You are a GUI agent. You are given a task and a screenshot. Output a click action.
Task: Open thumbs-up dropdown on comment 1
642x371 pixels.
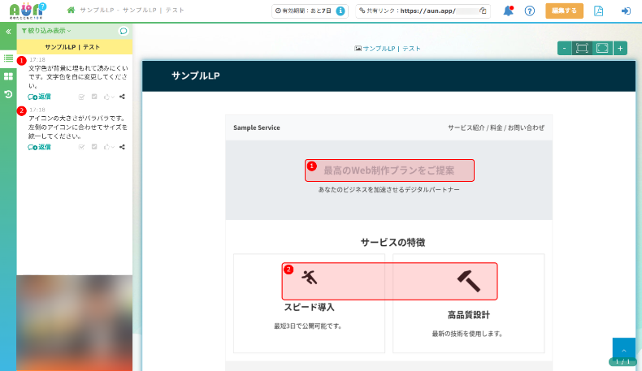(109, 97)
